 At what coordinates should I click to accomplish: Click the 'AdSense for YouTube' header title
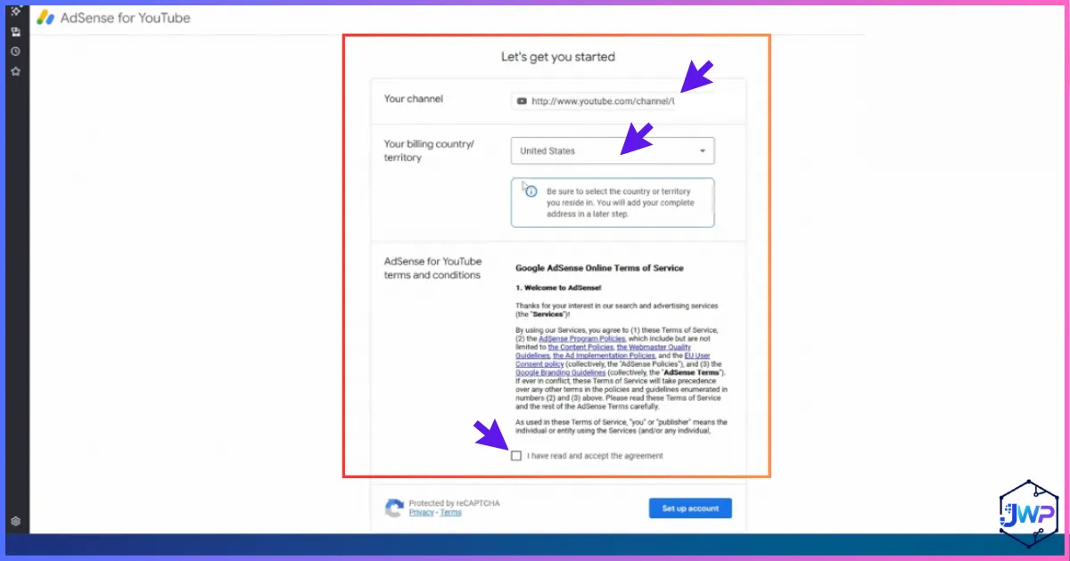(125, 18)
